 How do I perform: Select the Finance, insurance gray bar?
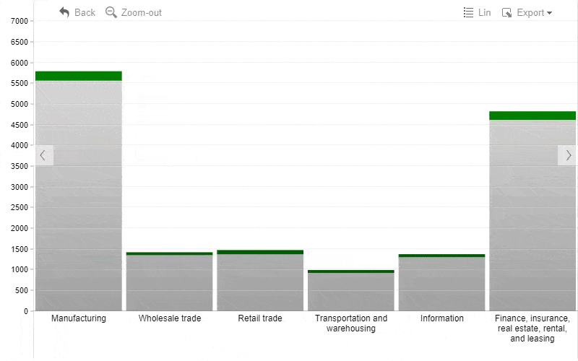coord(532,215)
